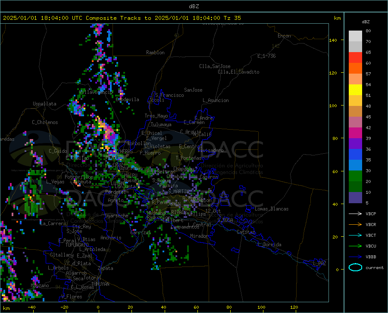Click the 'VBCT' legend label

(x=371, y=235)
